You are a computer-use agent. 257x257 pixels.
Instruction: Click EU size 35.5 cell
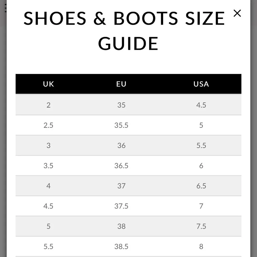click(x=121, y=125)
